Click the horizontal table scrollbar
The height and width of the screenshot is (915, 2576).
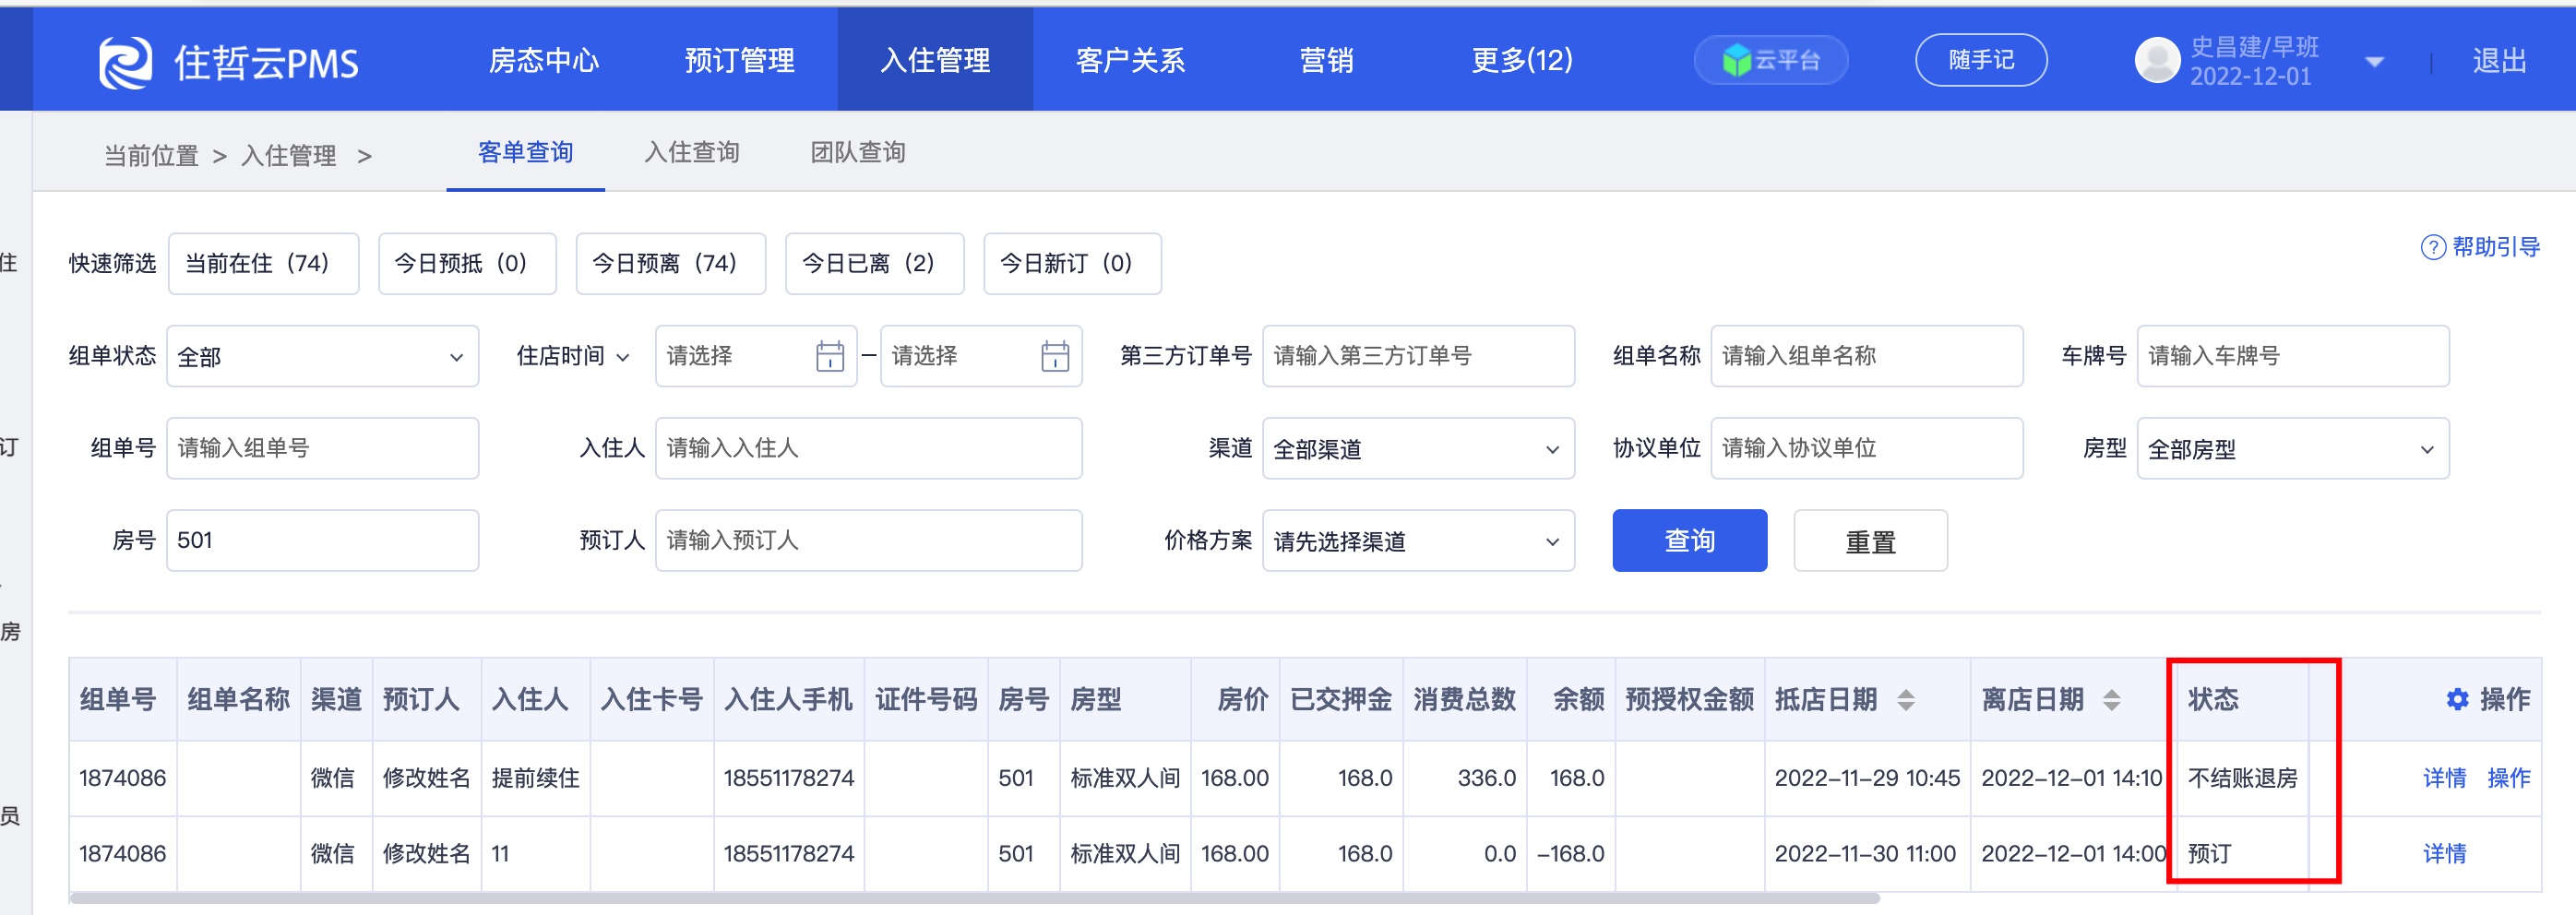pyautogui.click(x=975, y=898)
